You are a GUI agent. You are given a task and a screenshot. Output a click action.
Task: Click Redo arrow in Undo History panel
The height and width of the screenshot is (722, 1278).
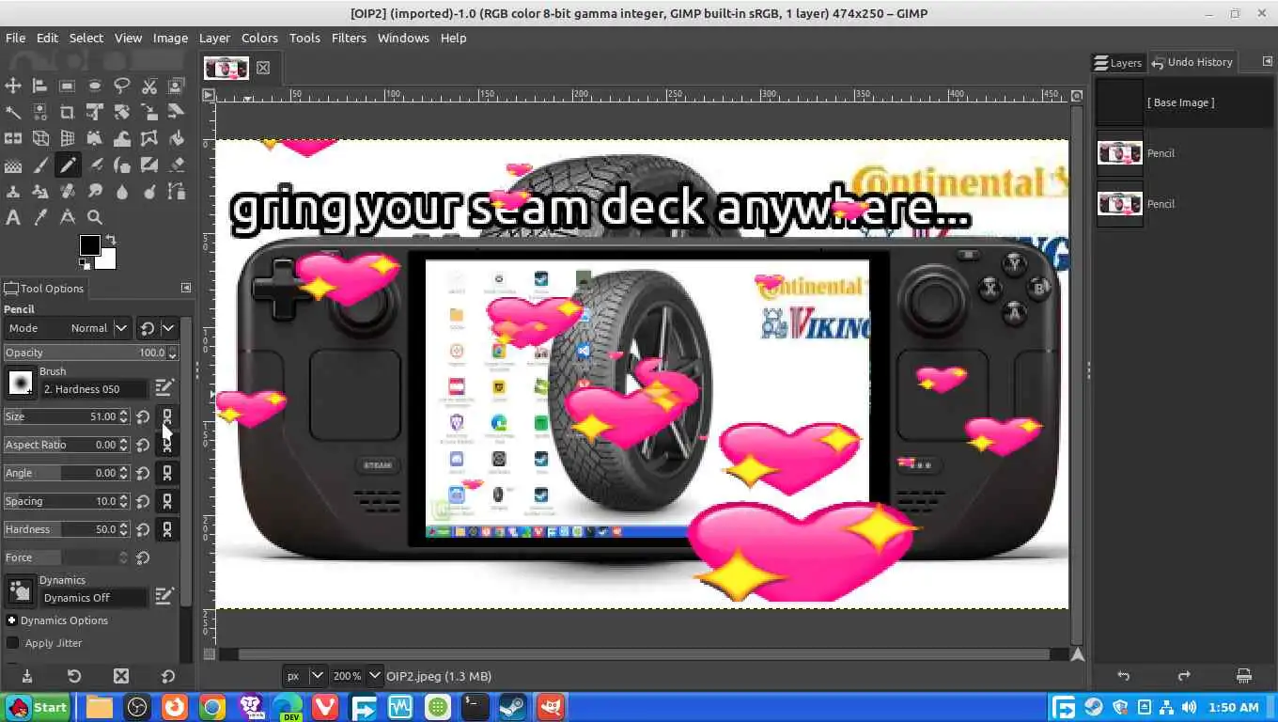click(x=1184, y=676)
